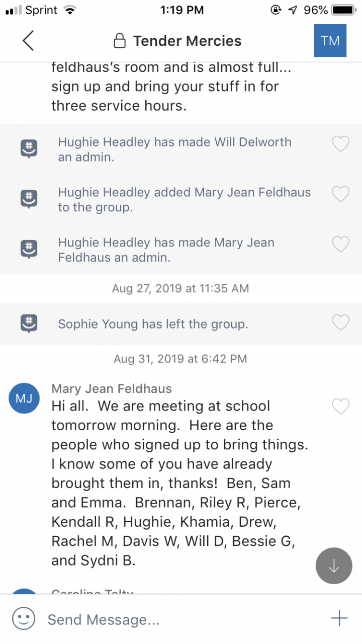Screen dimensions: 362x644
Task: Go back using the top-left arrow
Action: (x=28, y=41)
